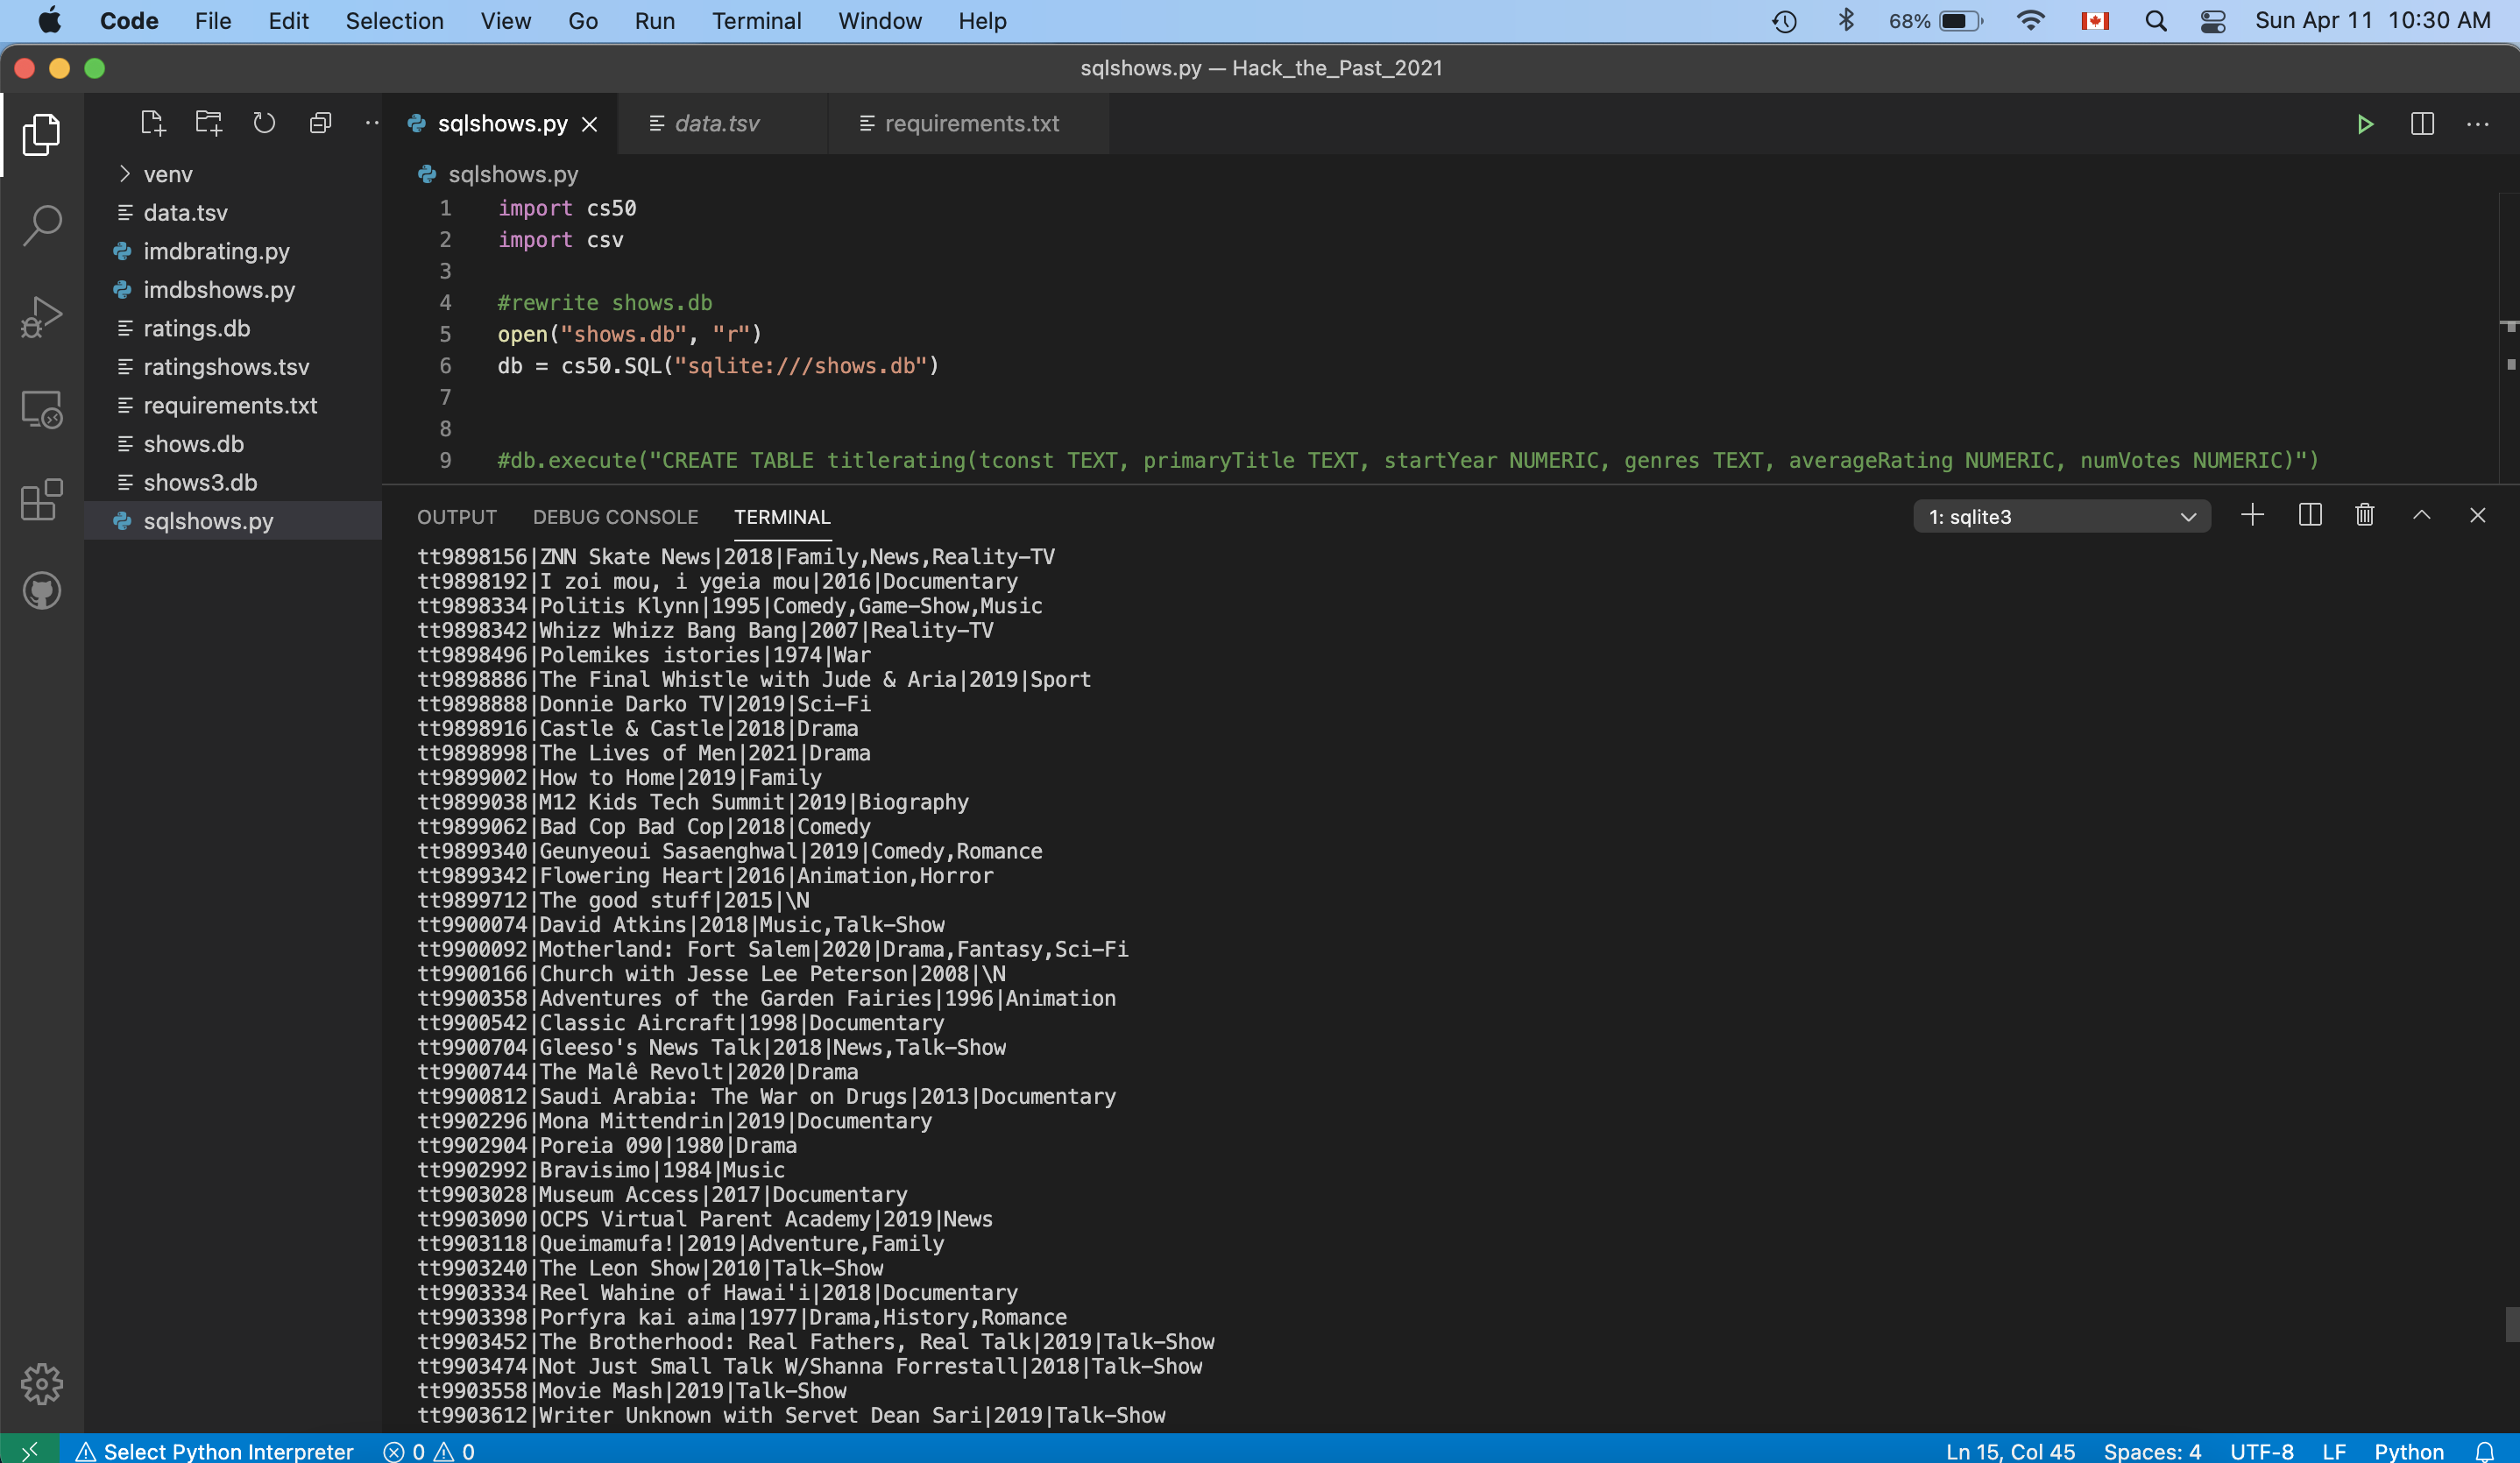Click the Python language mode indicator
The image size is (2520, 1463).
(x=2408, y=1451)
